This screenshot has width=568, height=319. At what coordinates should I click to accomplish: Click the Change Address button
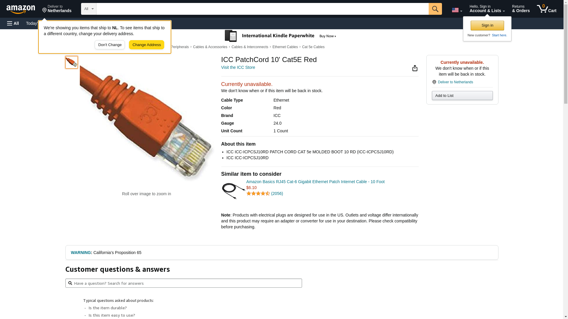coord(146,45)
